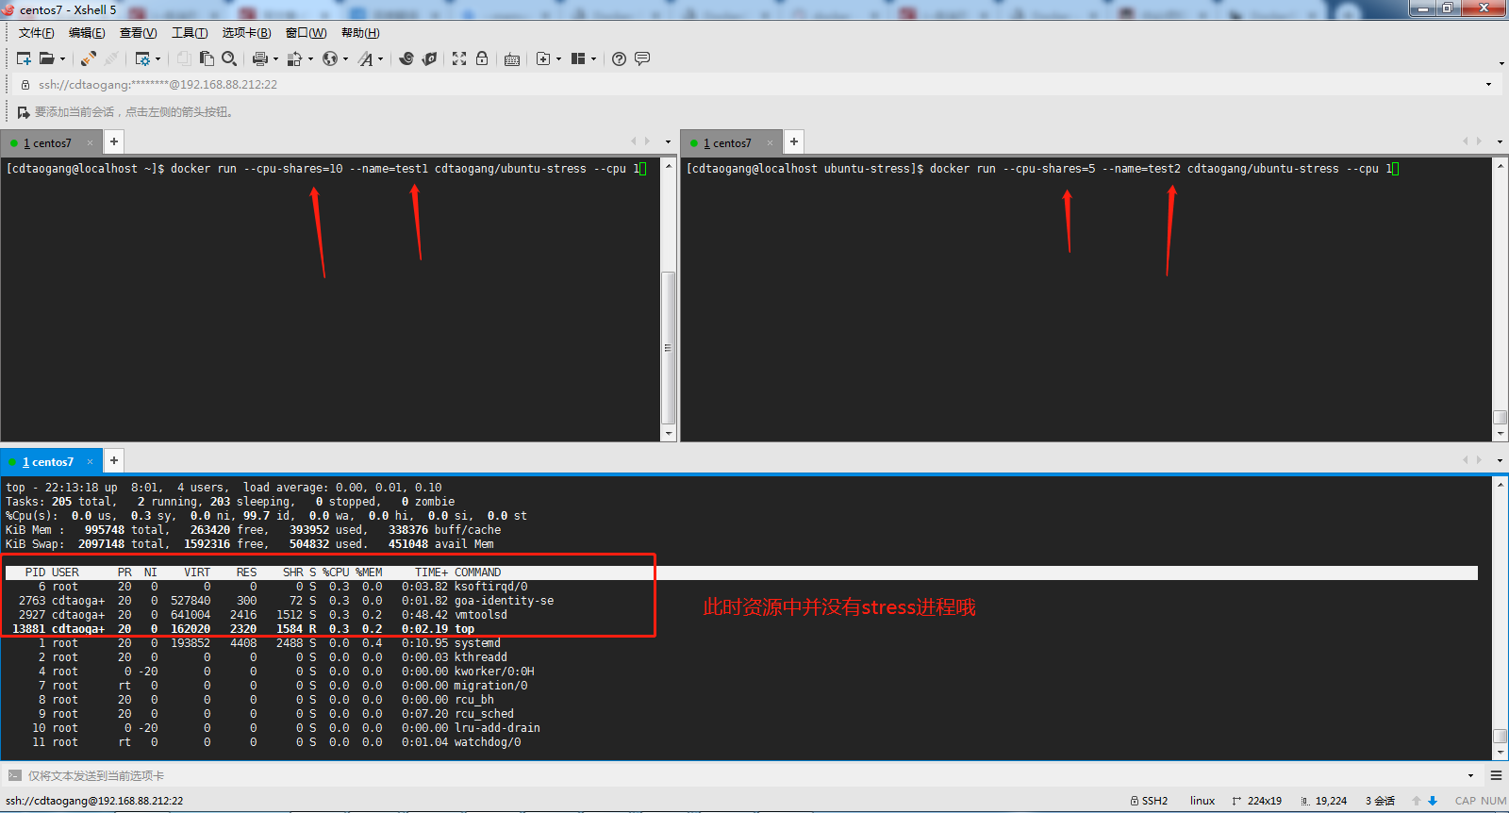Open the 编辑(E) menu

click(x=87, y=33)
